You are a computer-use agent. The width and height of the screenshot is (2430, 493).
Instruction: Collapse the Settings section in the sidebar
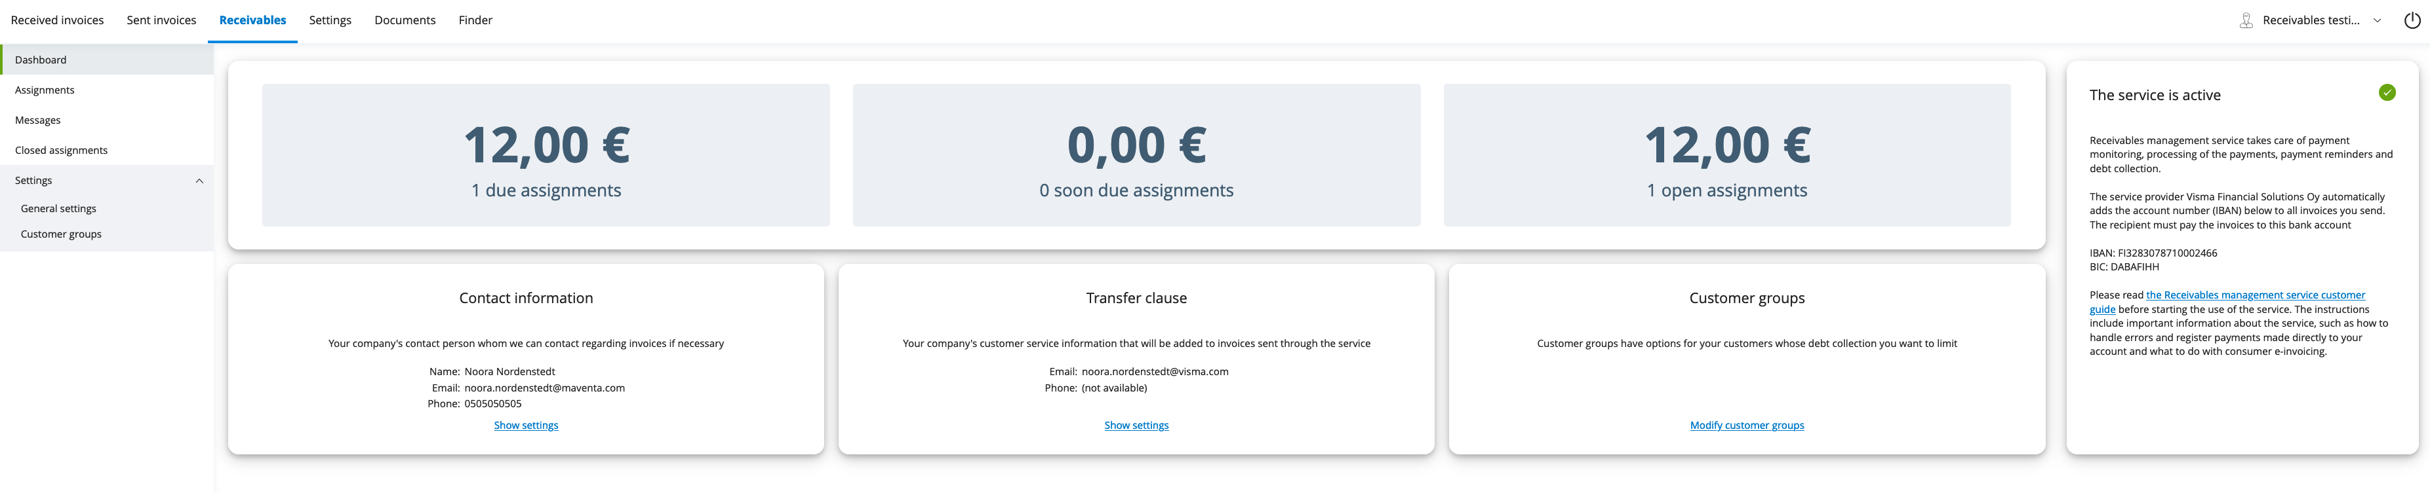pyautogui.click(x=198, y=180)
